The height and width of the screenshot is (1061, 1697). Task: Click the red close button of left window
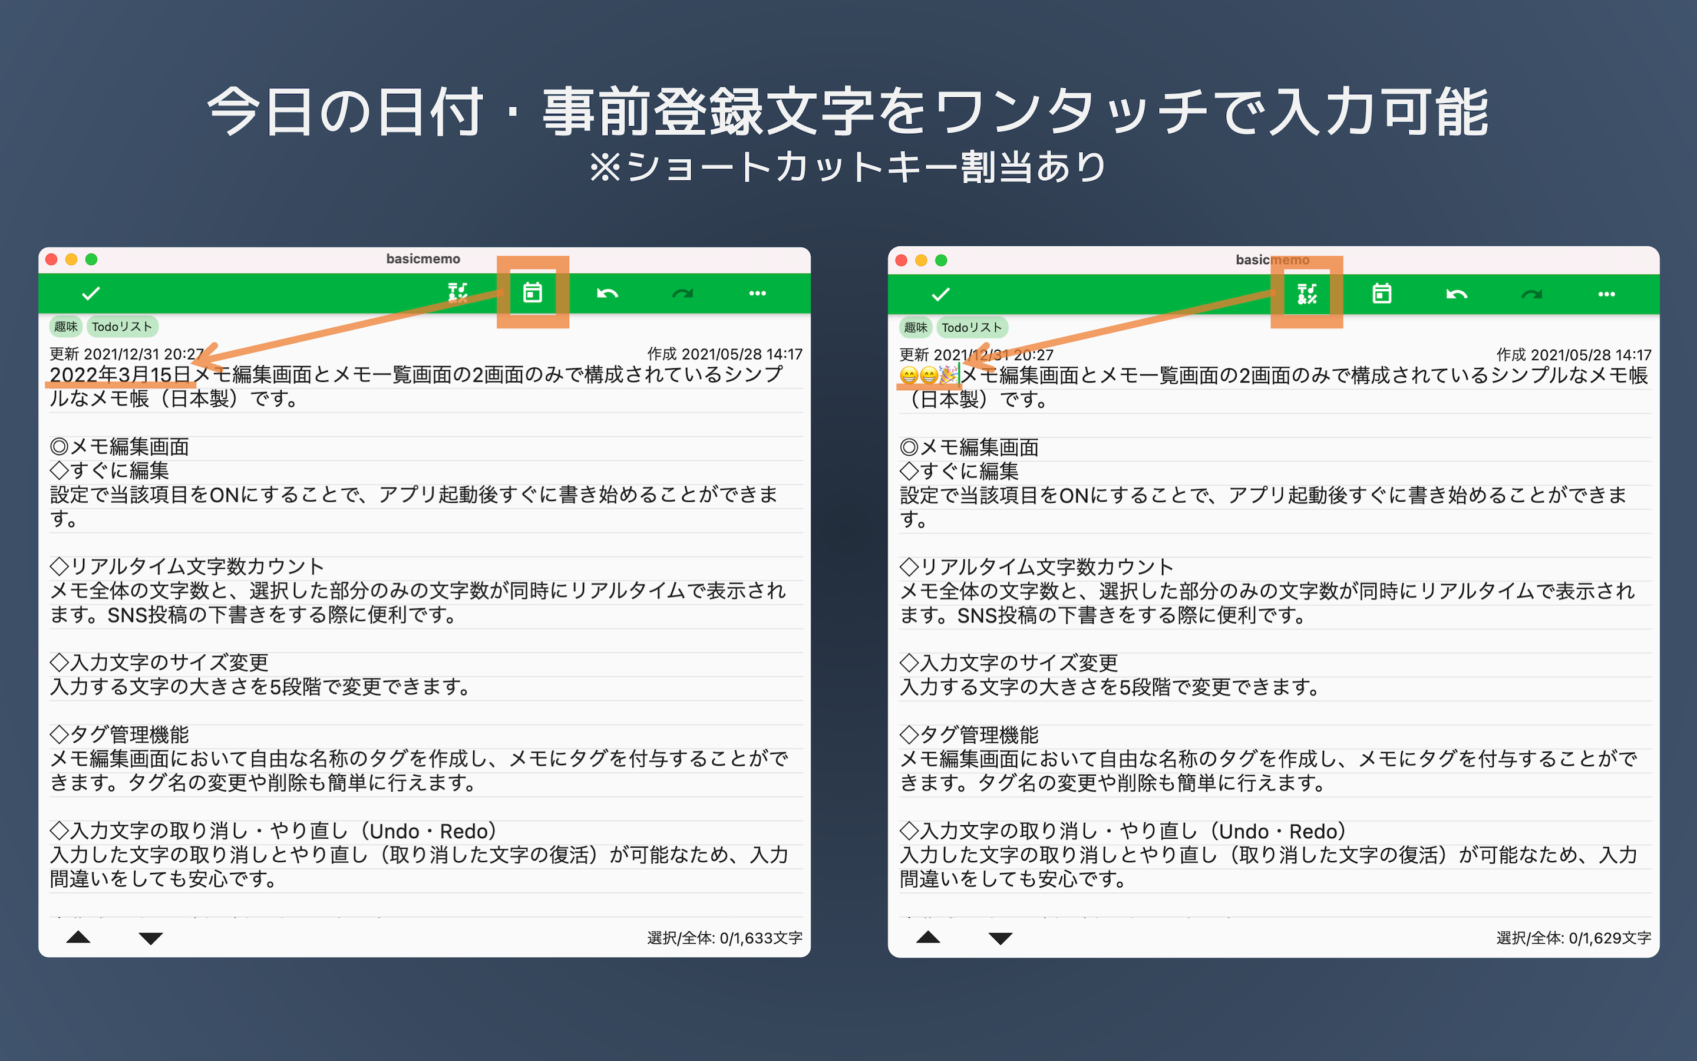(51, 259)
